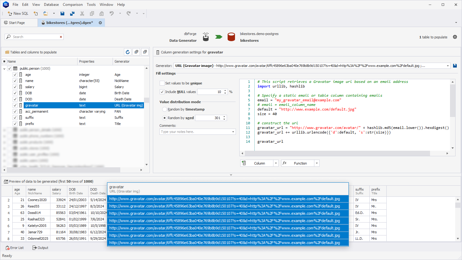Open the Generator combo box dropdown

pos(448,66)
